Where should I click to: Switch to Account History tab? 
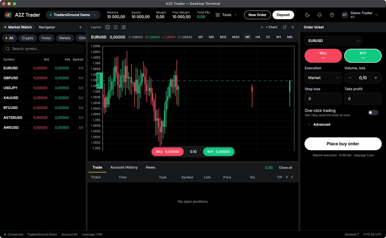point(124,167)
